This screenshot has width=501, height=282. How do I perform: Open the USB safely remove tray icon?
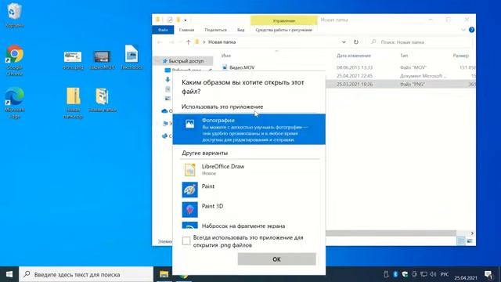coord(386,274)
